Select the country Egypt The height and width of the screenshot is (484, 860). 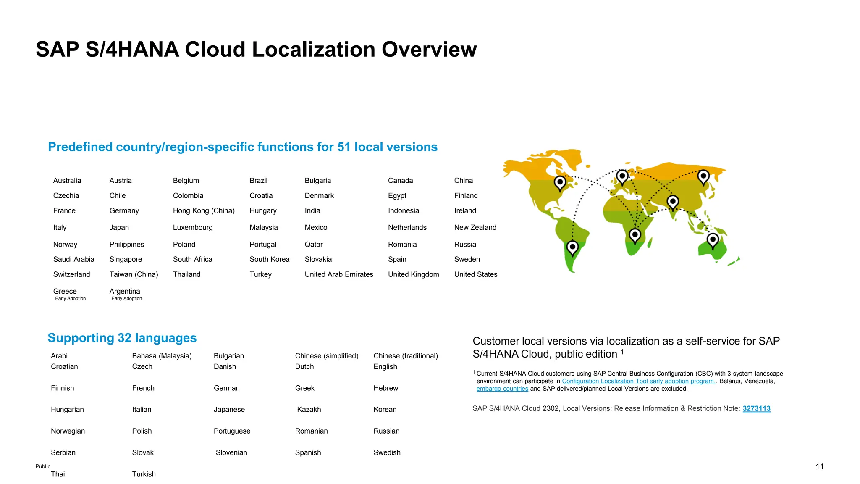coord(397,196)
